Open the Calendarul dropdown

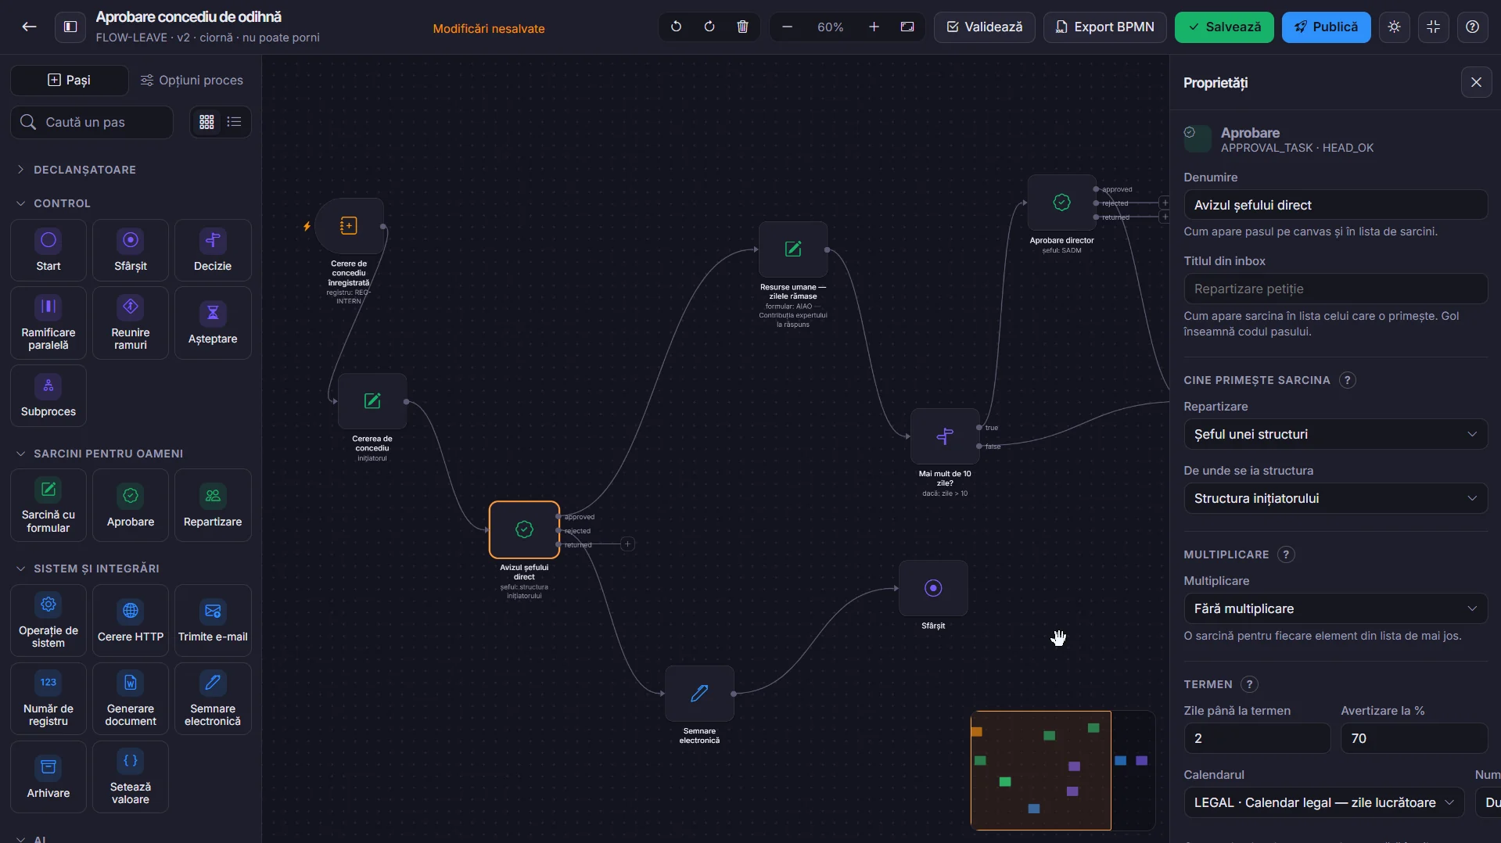click(x=1323, y=802)
